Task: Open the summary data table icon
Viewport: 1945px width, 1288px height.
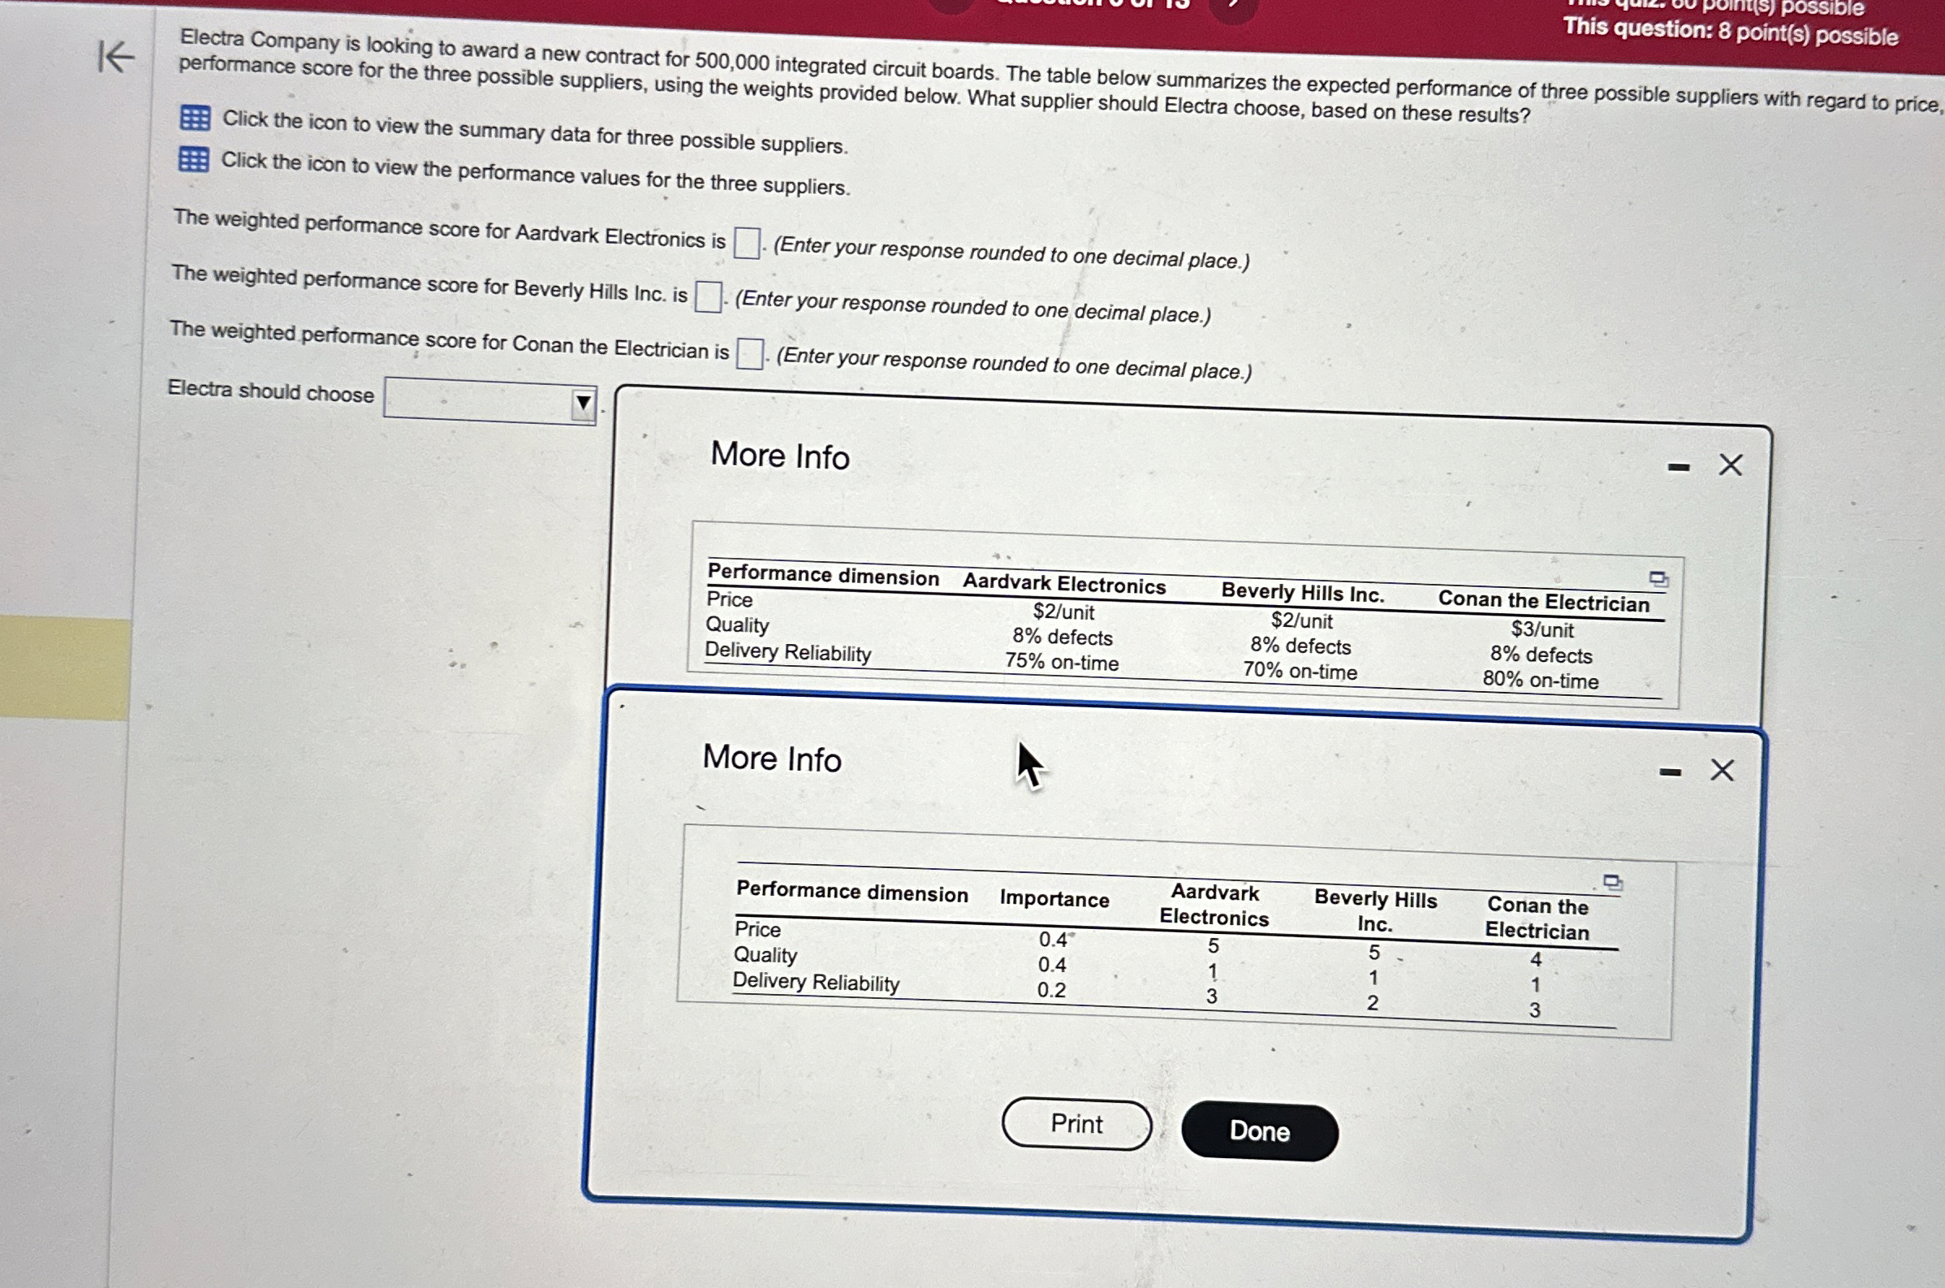Action: coord(195,119)
